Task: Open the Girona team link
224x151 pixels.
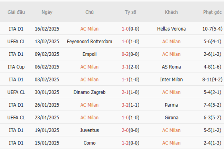Action: 171,118
